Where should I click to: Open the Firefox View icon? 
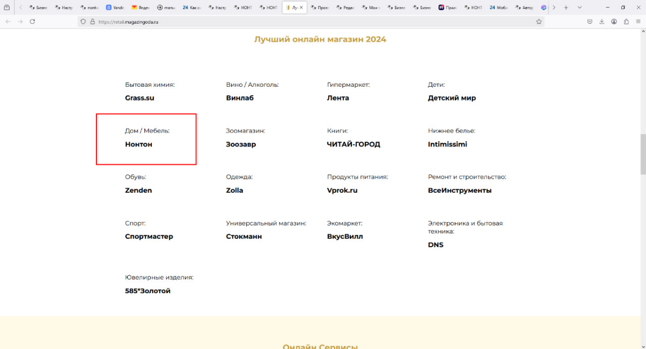6,8
